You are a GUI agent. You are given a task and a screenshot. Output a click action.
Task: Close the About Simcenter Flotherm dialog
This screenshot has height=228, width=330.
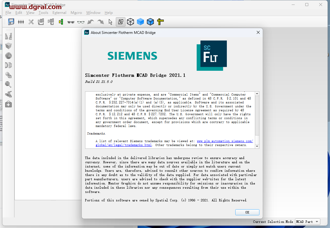pyautogui.click(x=258, y=32)
